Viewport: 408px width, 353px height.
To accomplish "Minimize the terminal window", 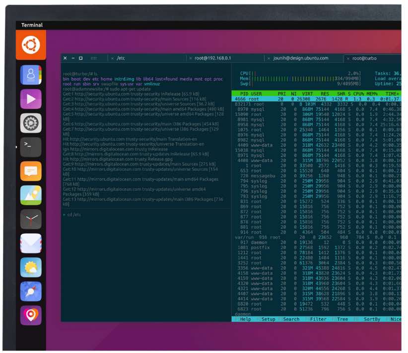I will [73, 58].
